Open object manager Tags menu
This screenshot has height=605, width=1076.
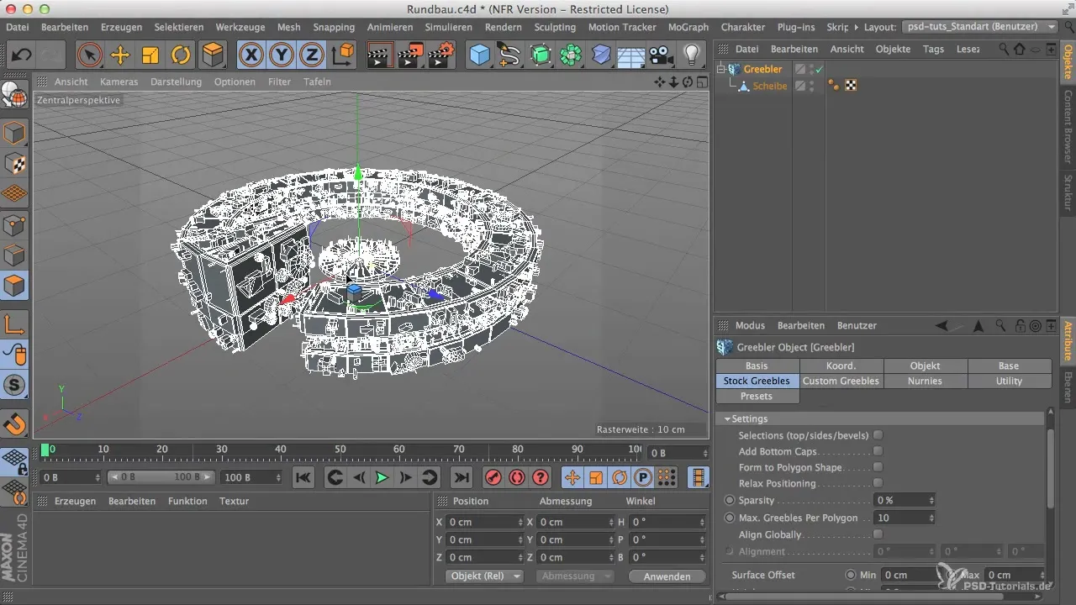click(933, 49)
